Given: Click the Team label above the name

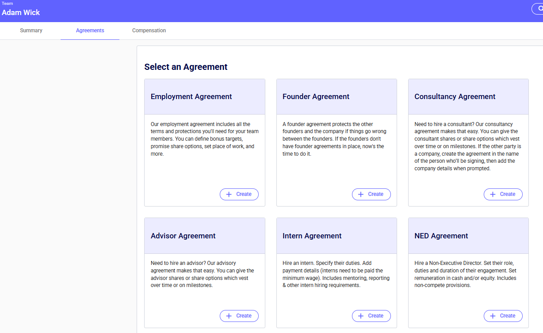Looking at the screenshot, I should [x=8, y=4].
